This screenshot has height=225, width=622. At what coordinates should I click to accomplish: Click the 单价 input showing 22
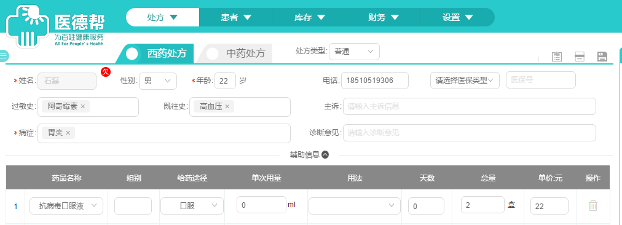[549, 206]
